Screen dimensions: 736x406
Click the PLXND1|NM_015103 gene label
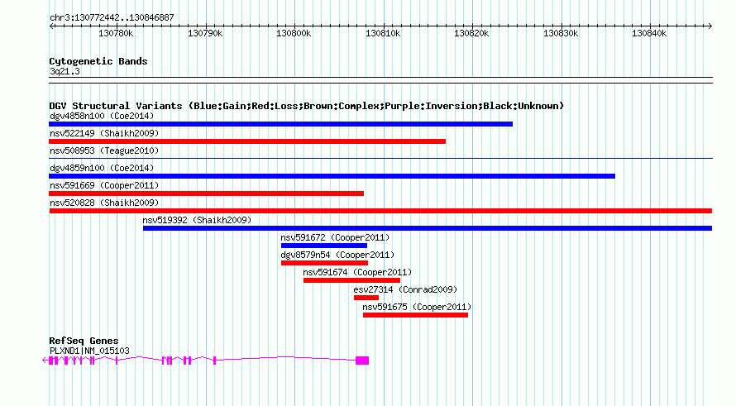tap(89, 351)
